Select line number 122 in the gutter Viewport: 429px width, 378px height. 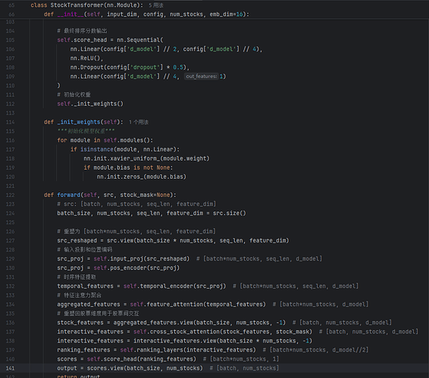[10, 195]
